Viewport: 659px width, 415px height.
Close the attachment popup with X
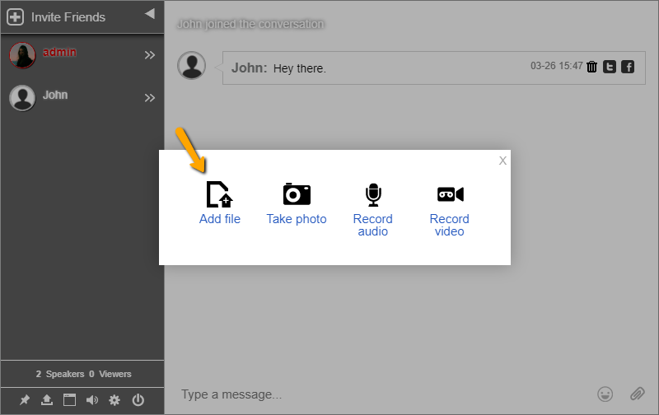coord(502,161)
